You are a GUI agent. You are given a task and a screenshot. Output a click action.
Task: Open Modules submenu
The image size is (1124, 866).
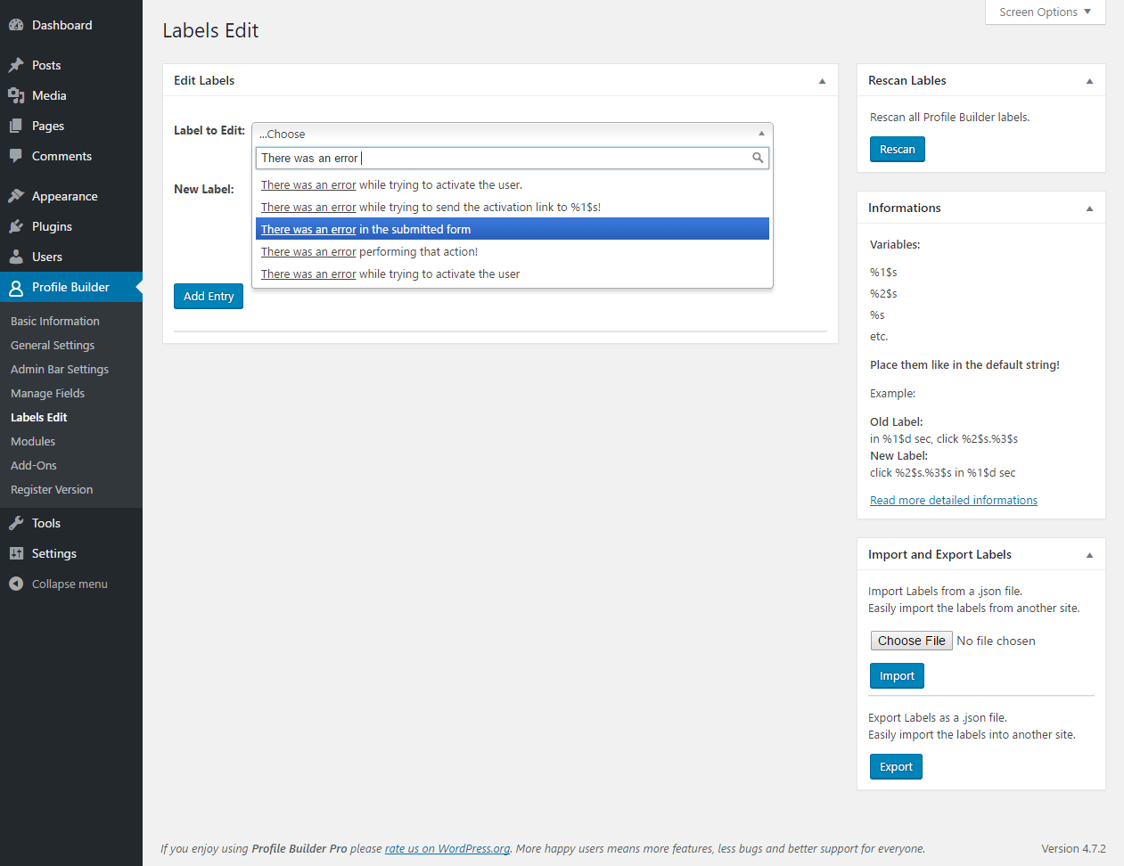(x=33, y=441)
